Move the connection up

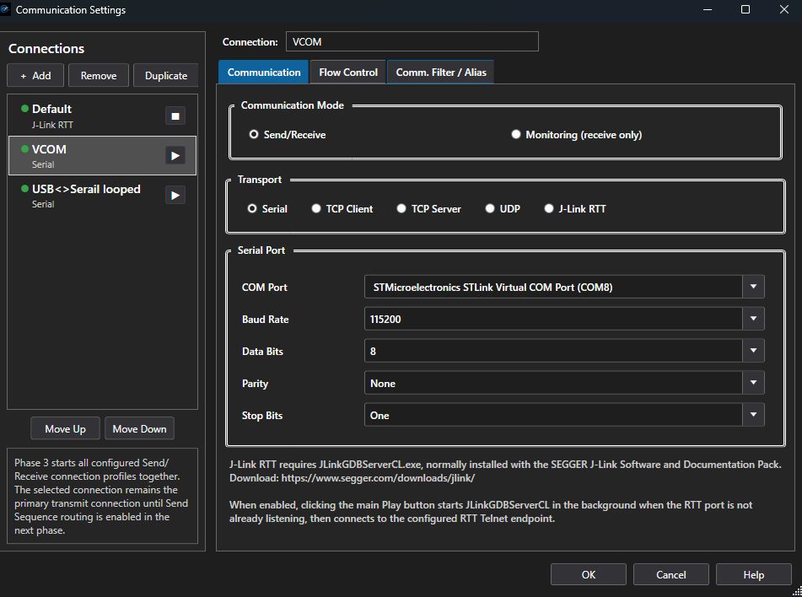pos(65,428)
